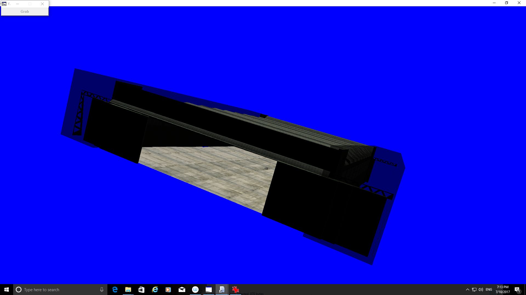Expand hidden system tray icons

pos(467,290)
